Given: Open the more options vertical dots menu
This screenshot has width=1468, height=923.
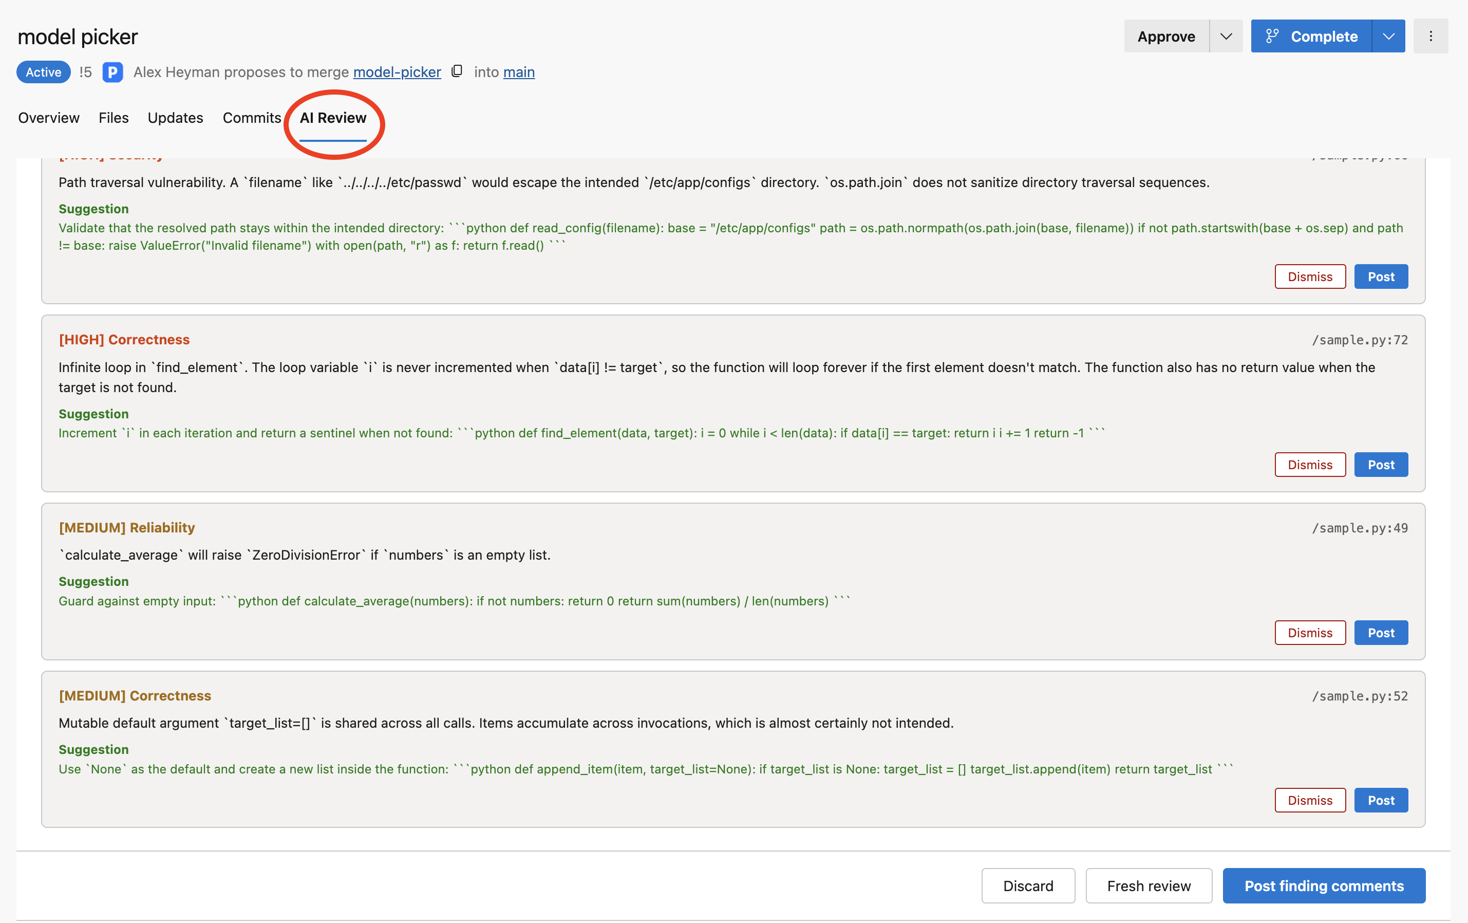Looking at the screenshot, I should (1430, 36).
